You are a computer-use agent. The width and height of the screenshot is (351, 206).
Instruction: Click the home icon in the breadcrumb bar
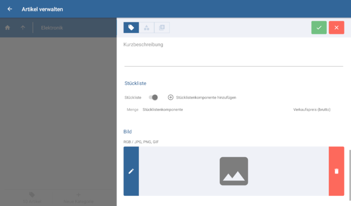tap(7, 27)
